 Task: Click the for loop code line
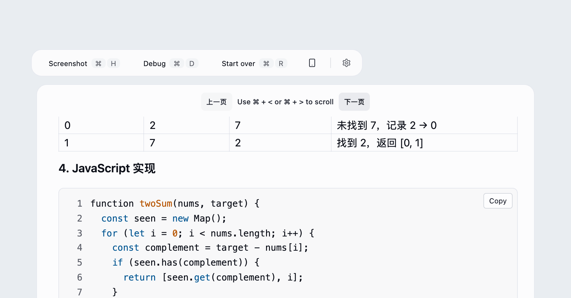[x=208, y=233]
